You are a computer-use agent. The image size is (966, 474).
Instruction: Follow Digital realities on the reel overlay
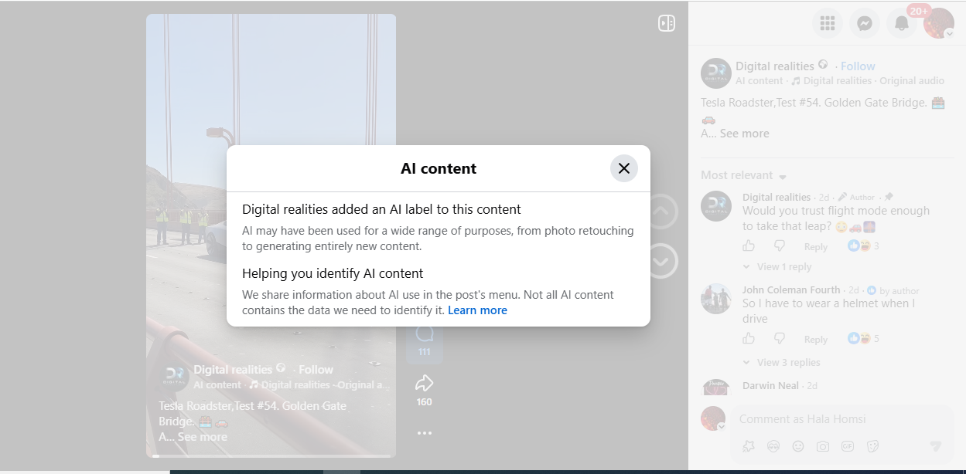(316, 370)
